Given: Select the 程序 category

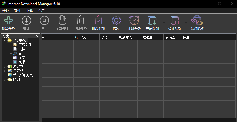Looking at the screenshot, I should pyautogui.click(x=19, y=58).
